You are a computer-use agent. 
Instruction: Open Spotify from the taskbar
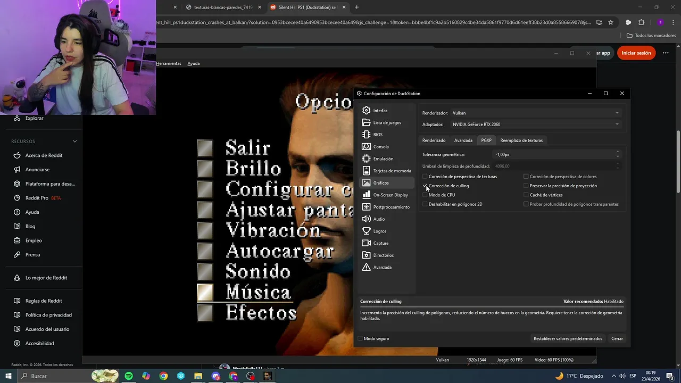pyautogui.click(x=129, y=376)
